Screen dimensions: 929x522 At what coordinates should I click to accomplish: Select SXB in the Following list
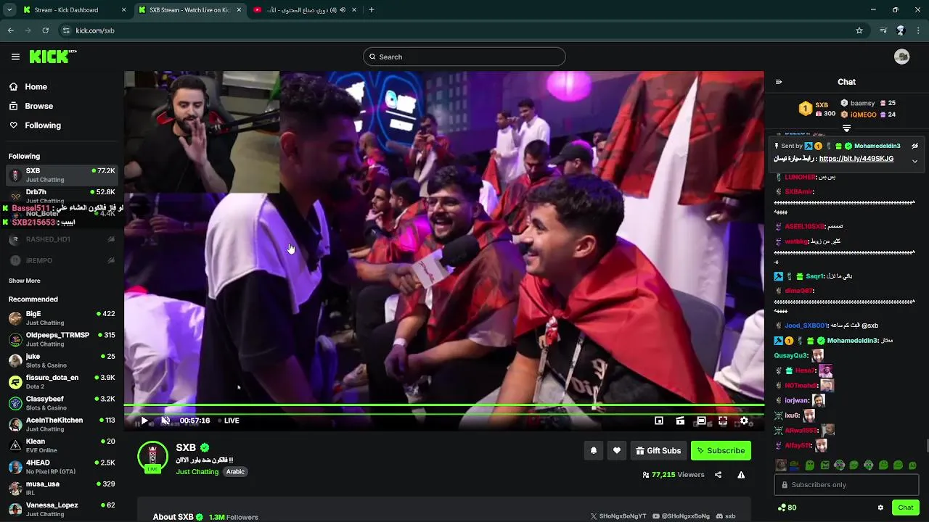(x=62, y=175)
